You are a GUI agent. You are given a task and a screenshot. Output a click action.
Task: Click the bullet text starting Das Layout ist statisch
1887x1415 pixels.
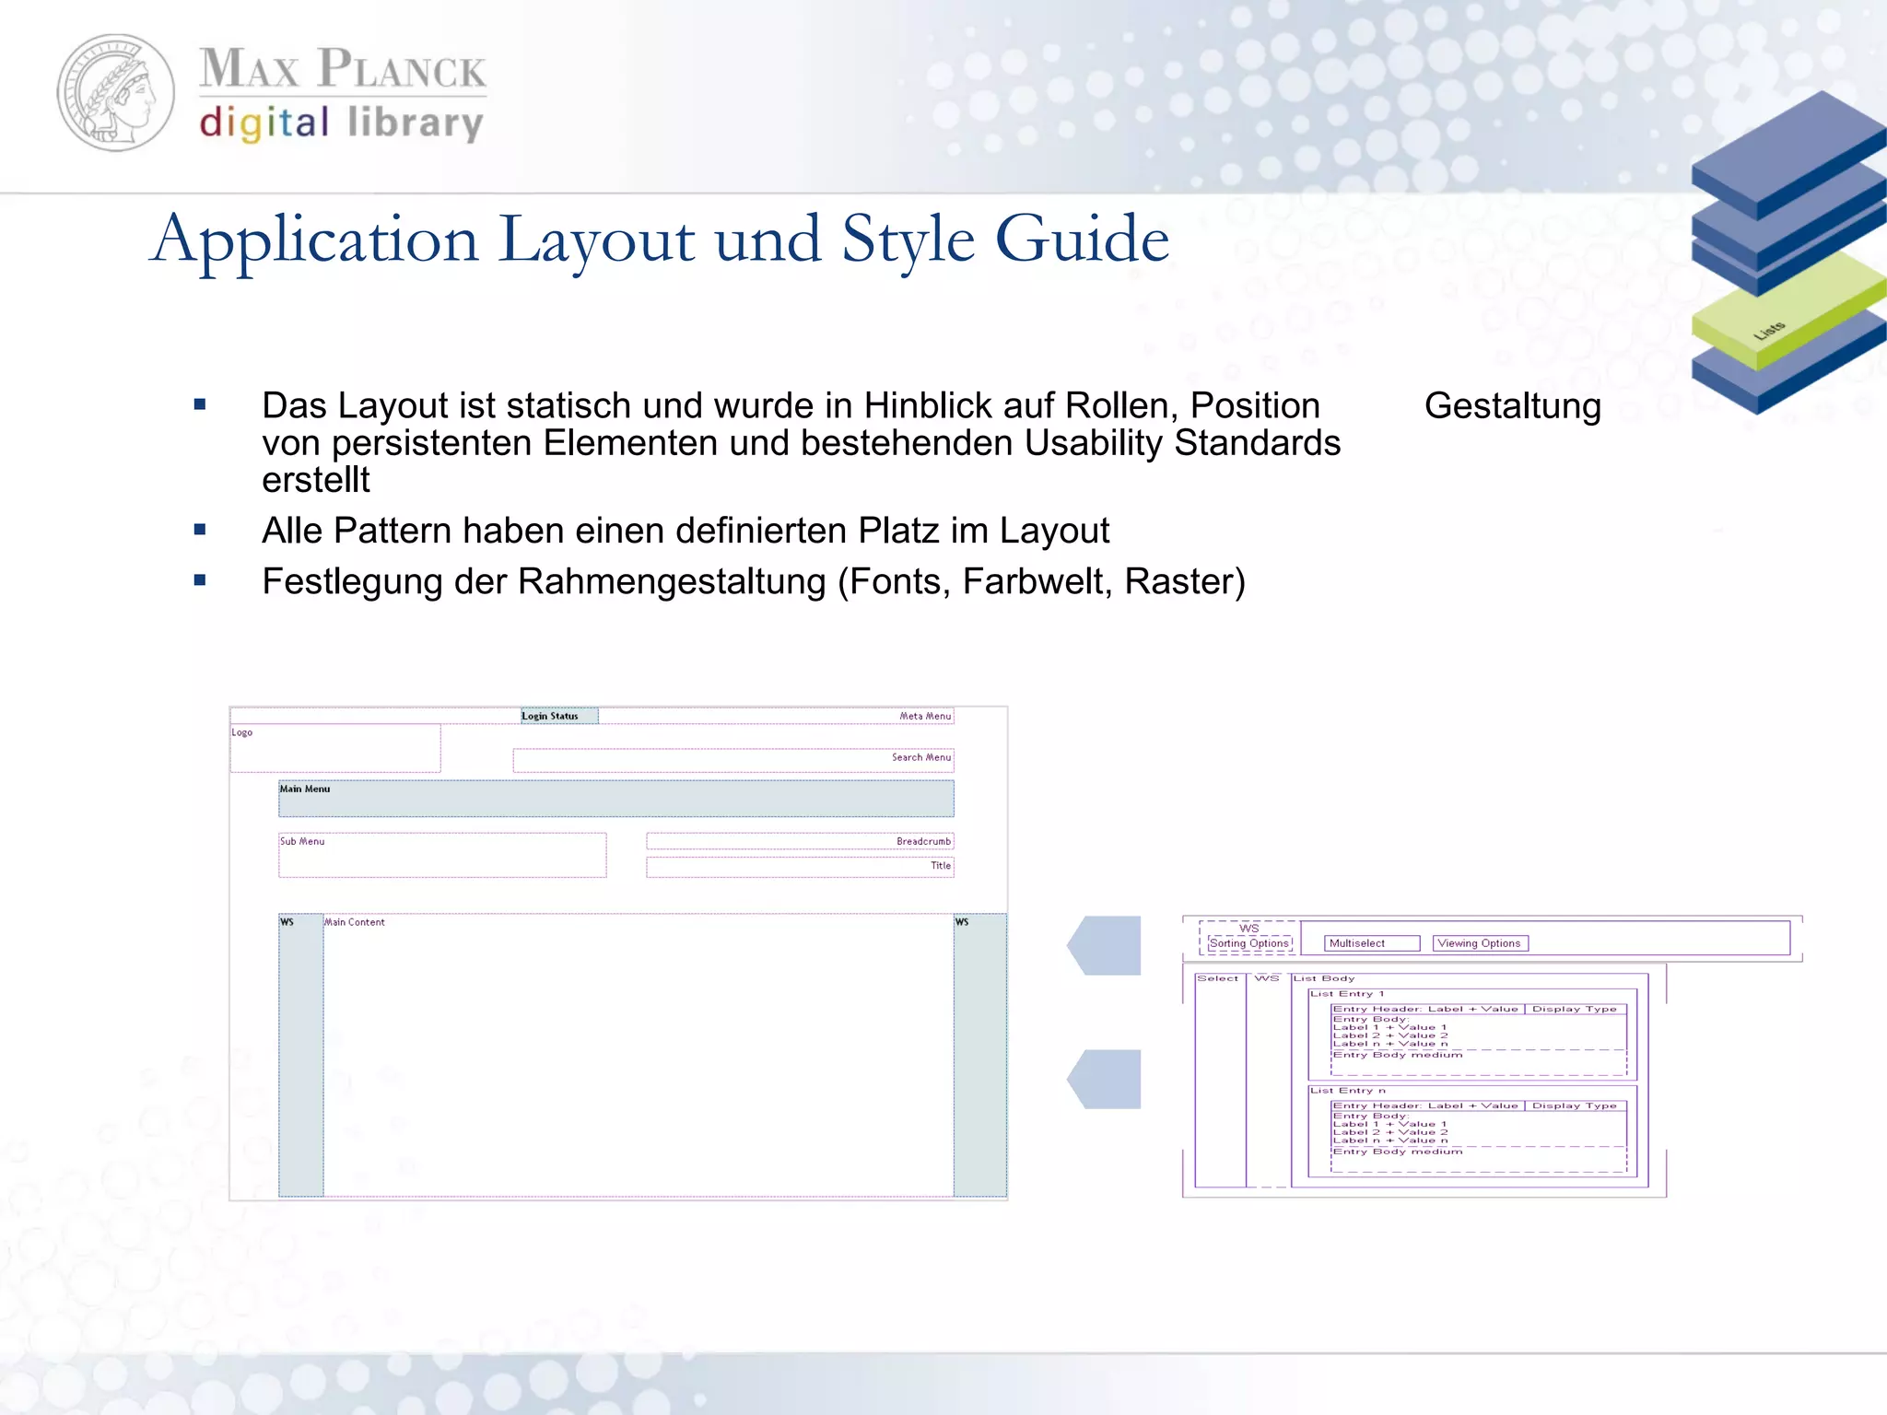coord(801,442)
